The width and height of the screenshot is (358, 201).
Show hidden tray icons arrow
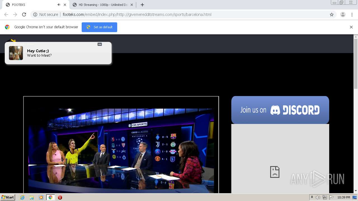(312, 197)
